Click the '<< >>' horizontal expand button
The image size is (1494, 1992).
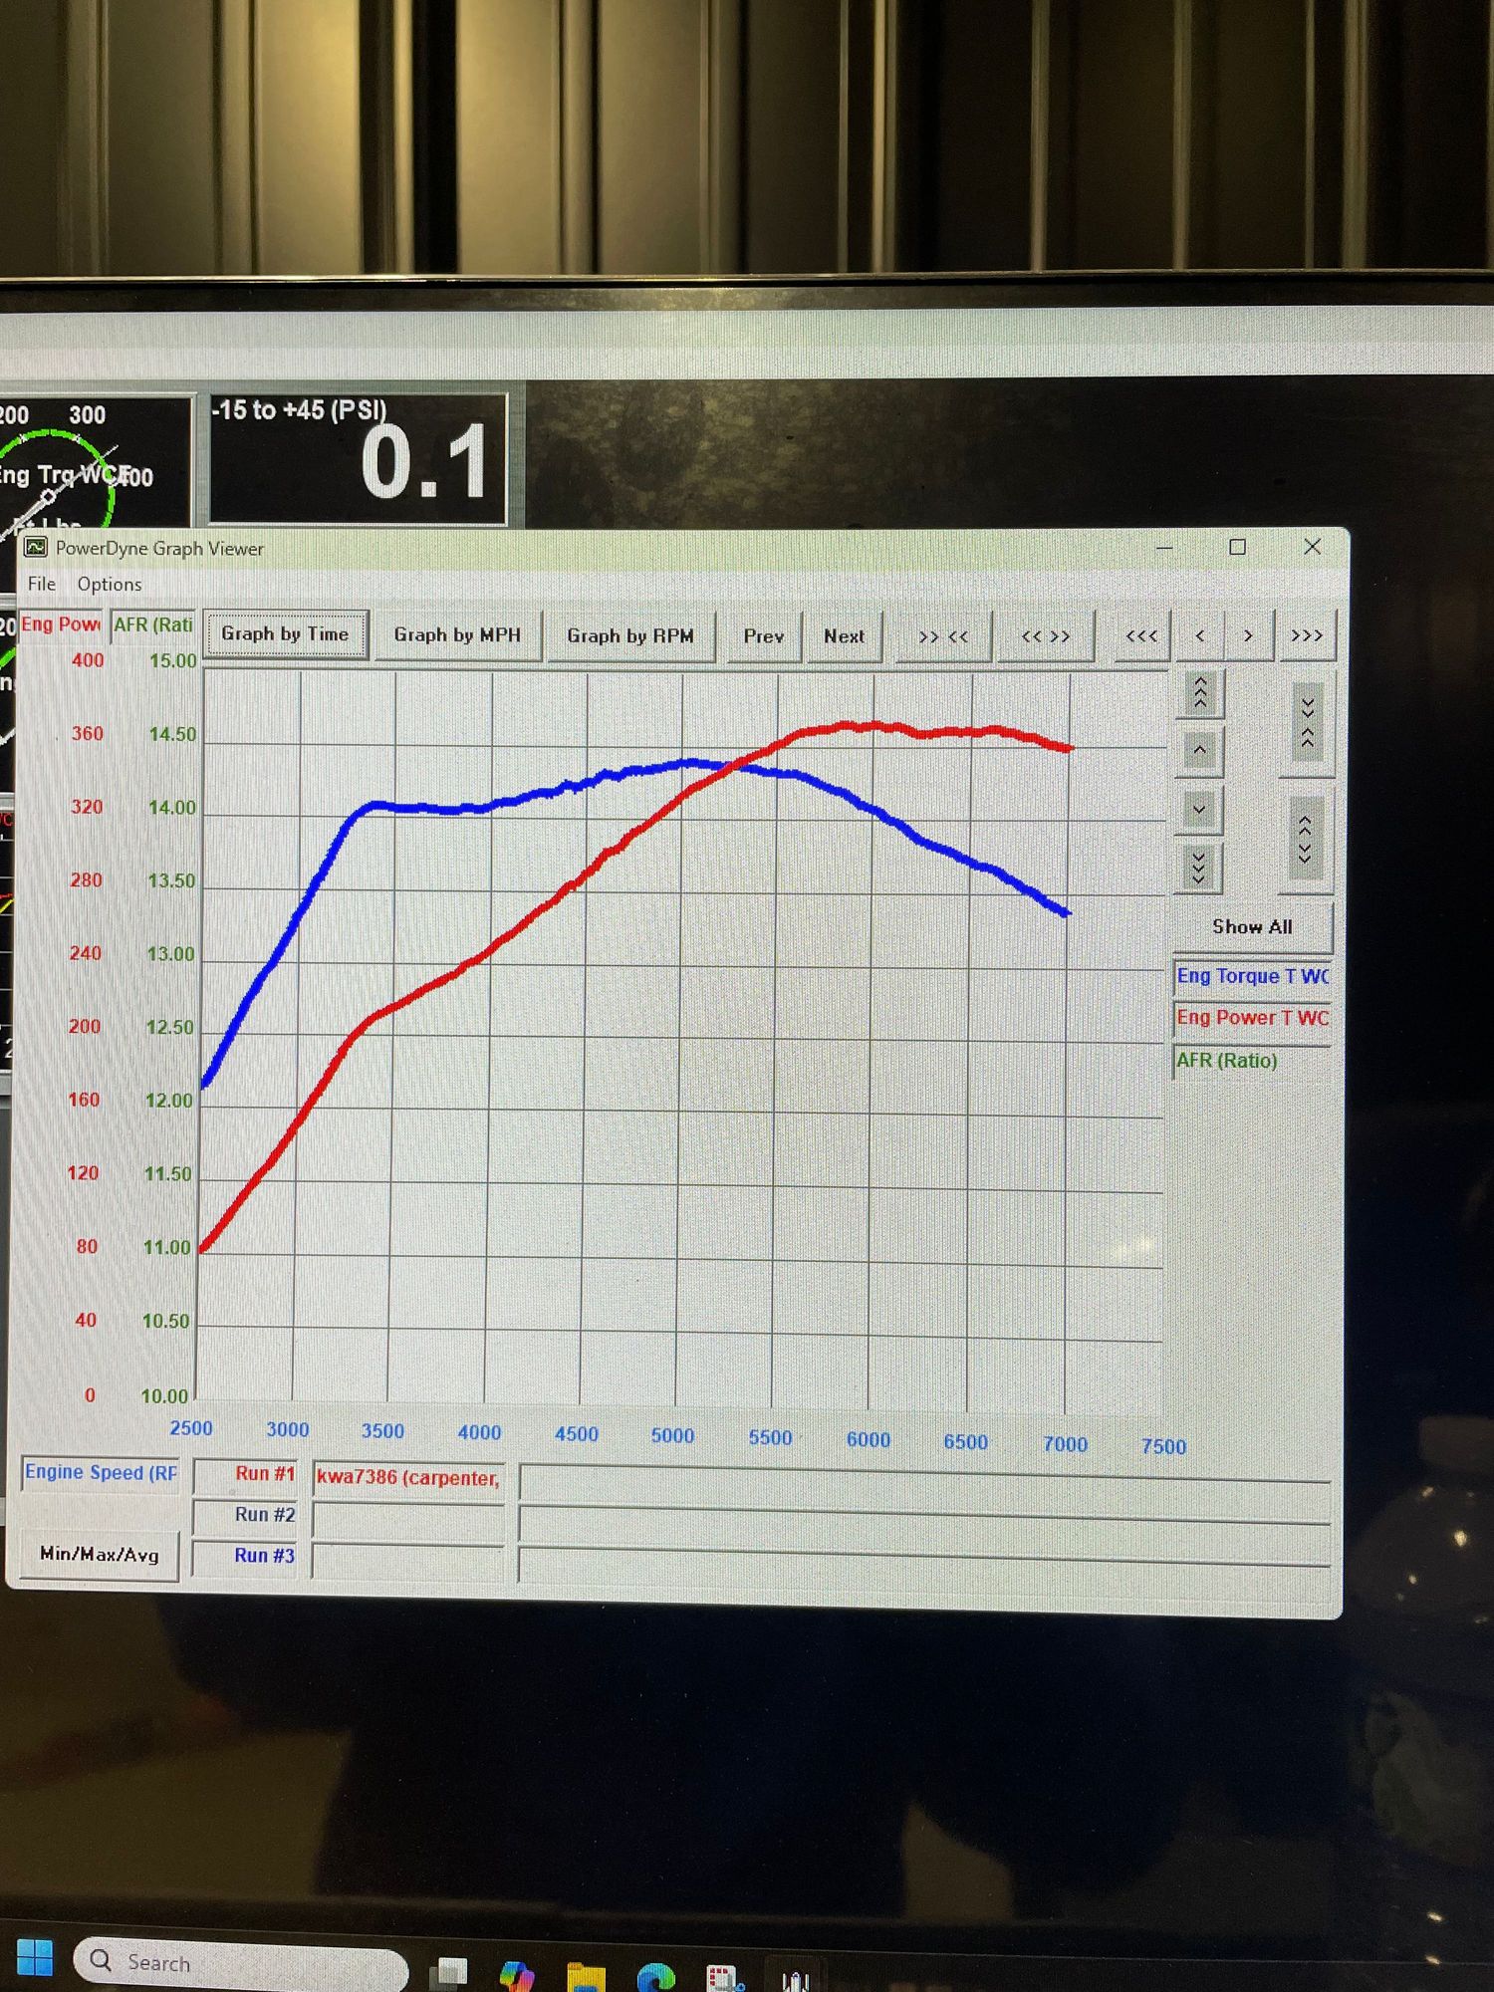pos(1045,636)
